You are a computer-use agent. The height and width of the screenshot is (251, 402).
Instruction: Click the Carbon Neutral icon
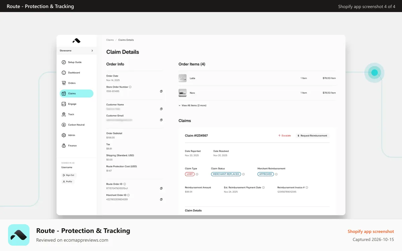pyautogui.click(x=64, y=125)
